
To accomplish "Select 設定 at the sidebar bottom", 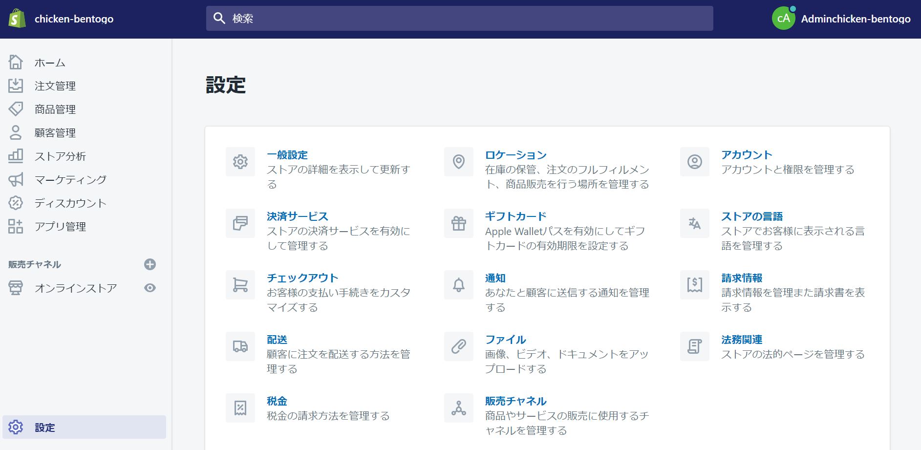I will (45, 428).
